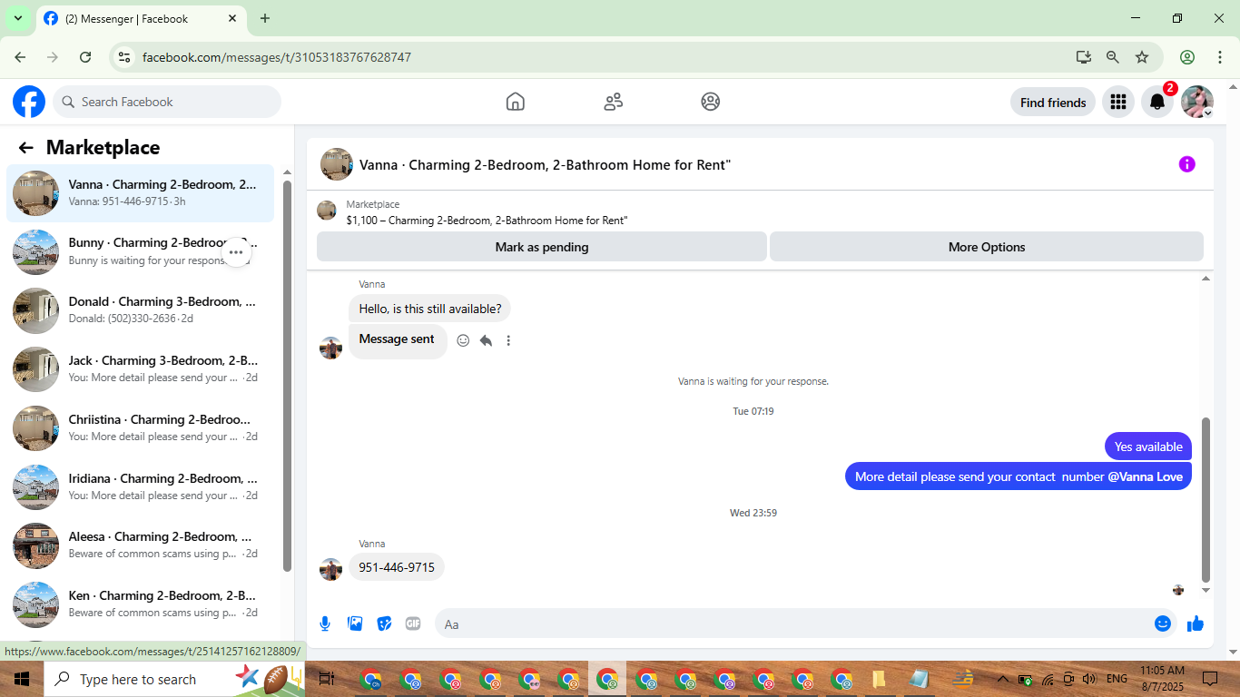1240x697 pixels.
Task: Click the Find friends button
Action: click(1053, 103)
